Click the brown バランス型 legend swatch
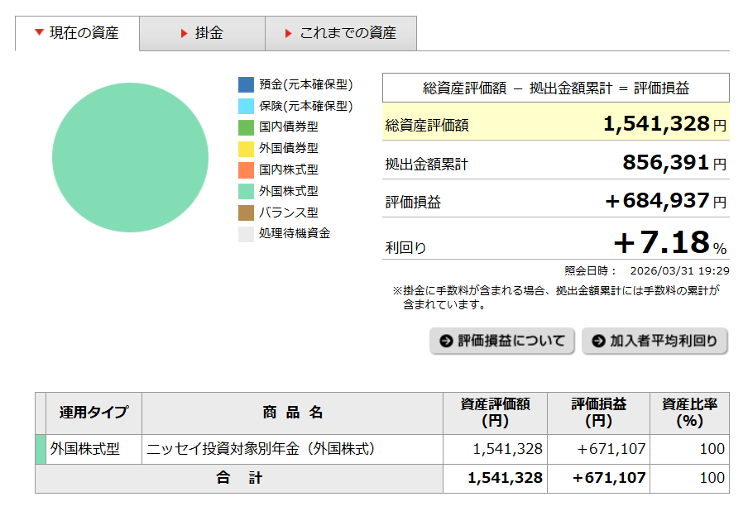748x511 pixels. [x=246, y=213]
